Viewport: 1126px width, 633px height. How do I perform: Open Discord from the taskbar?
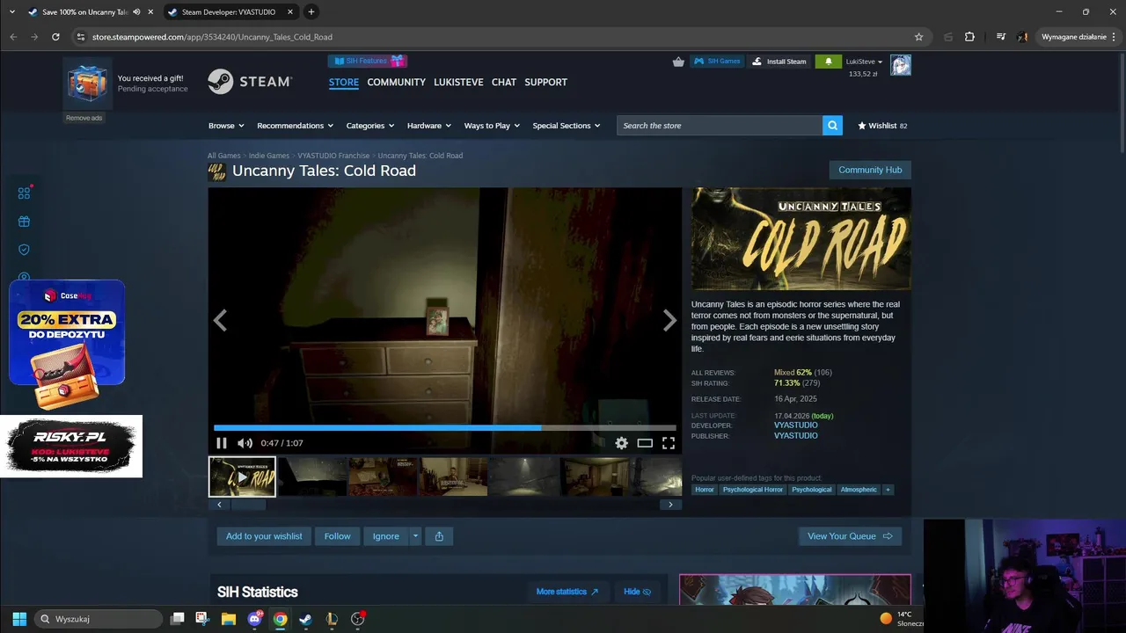point(255,619)
